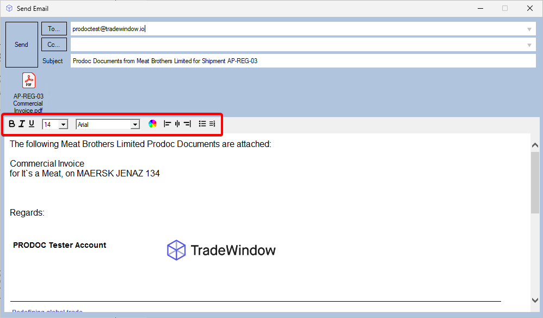This screenshot has width=543, height=318.
Task: Close the Send Email window
Action: click(530, 8)
